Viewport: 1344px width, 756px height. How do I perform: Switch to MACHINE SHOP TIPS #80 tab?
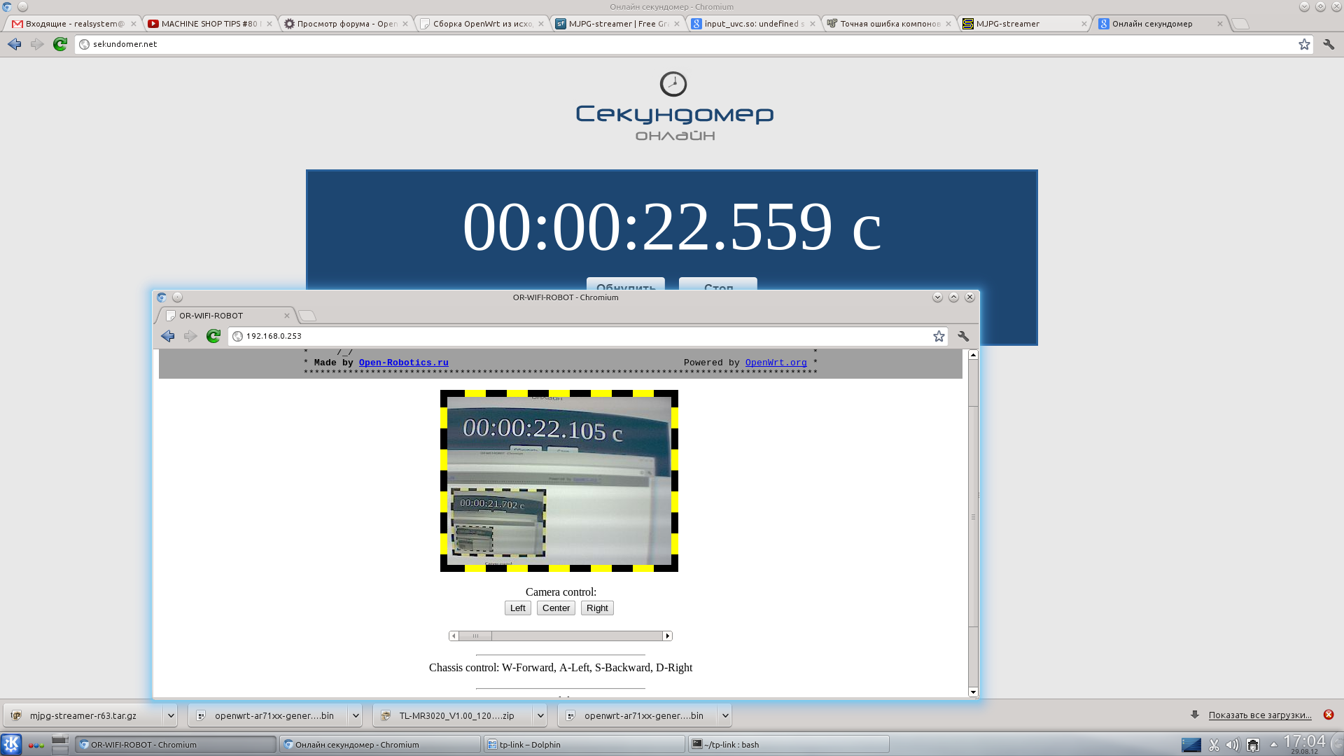pos(209,24)
